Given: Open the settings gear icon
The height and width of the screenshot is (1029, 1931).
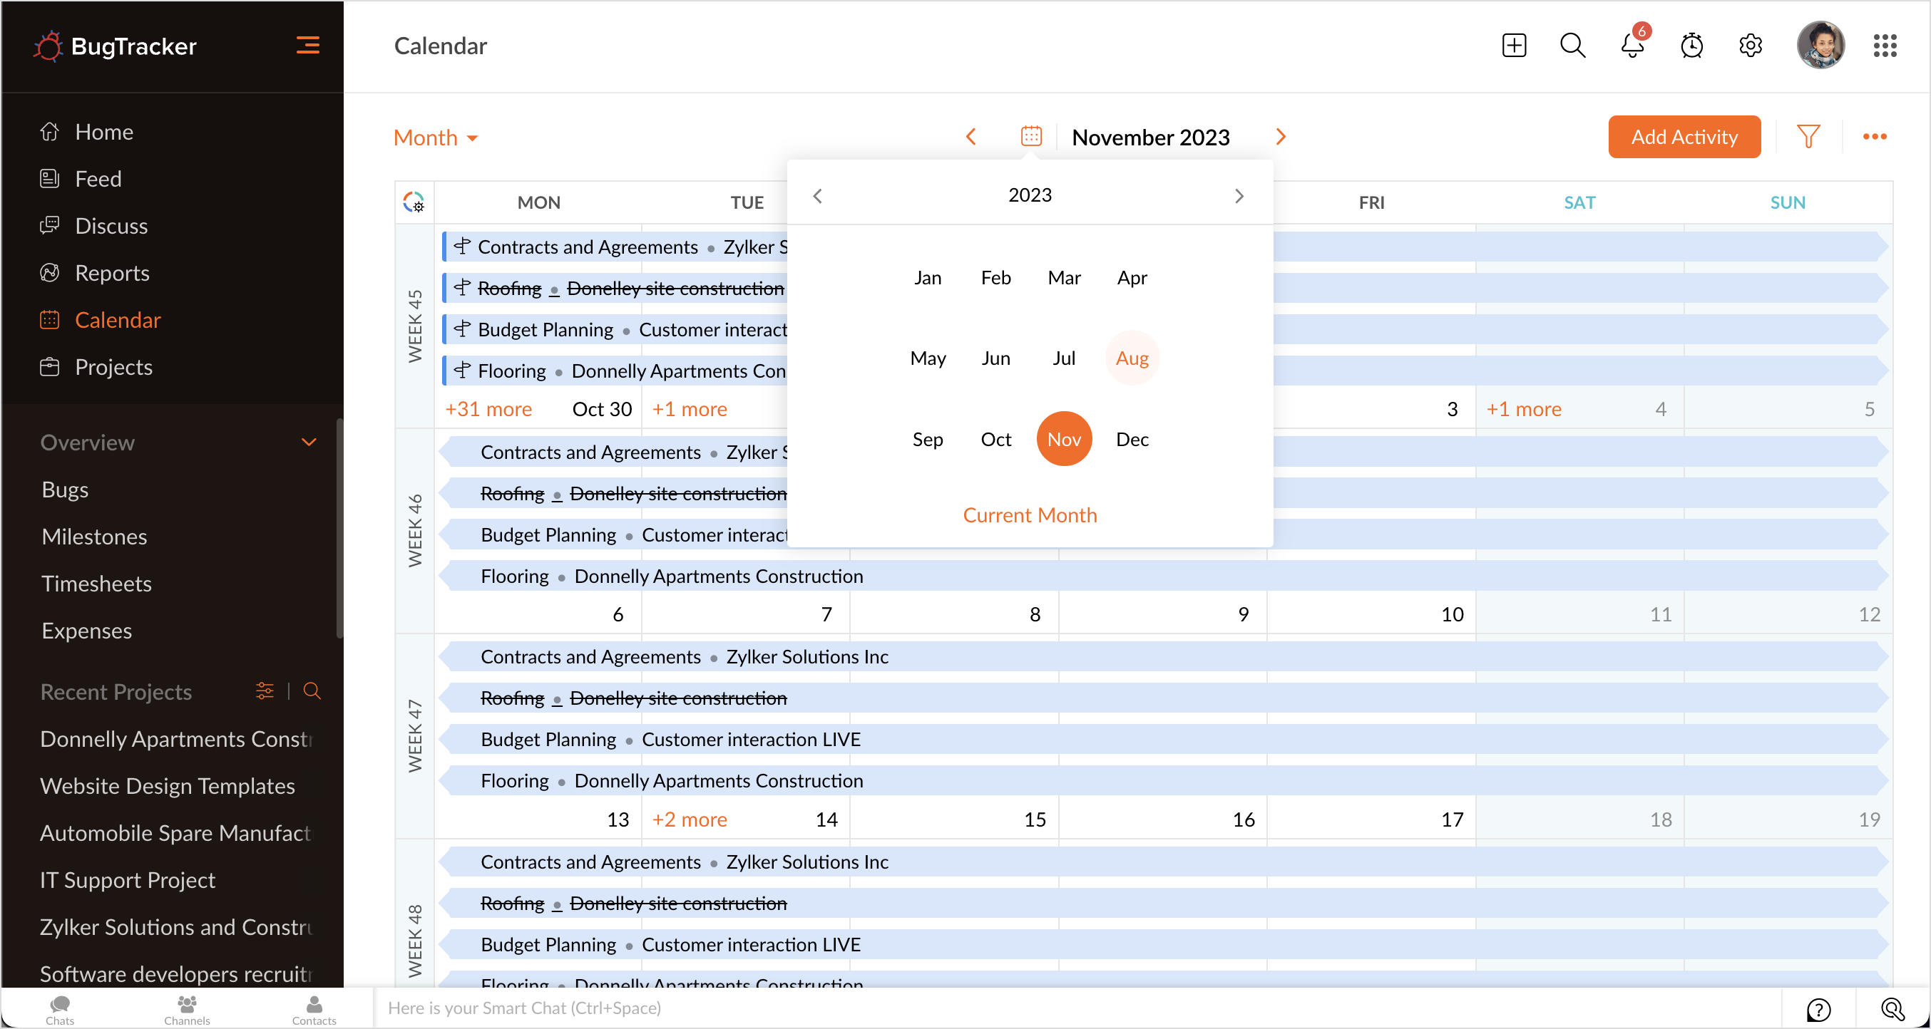Looking at the screenshot, I should click(1750, 46).
